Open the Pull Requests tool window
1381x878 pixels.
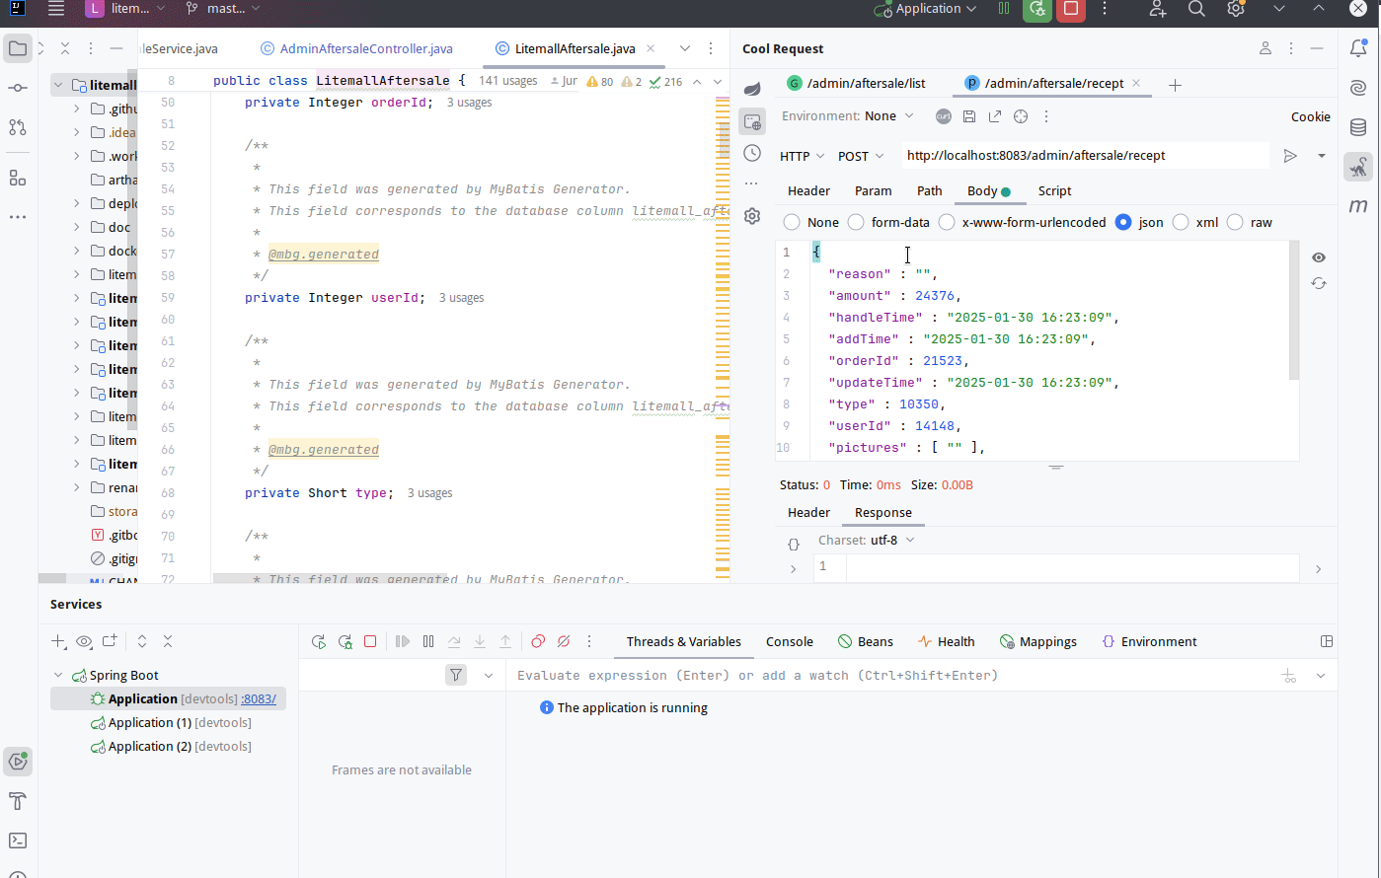click(18, 127)
